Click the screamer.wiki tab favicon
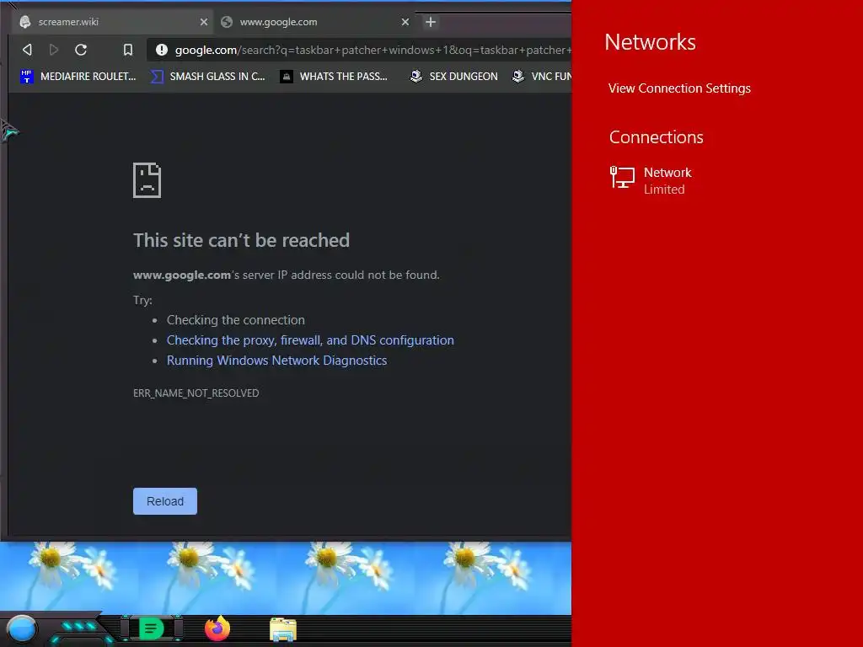This screenshot has width=863, height=647. click(x=24, y=22)
